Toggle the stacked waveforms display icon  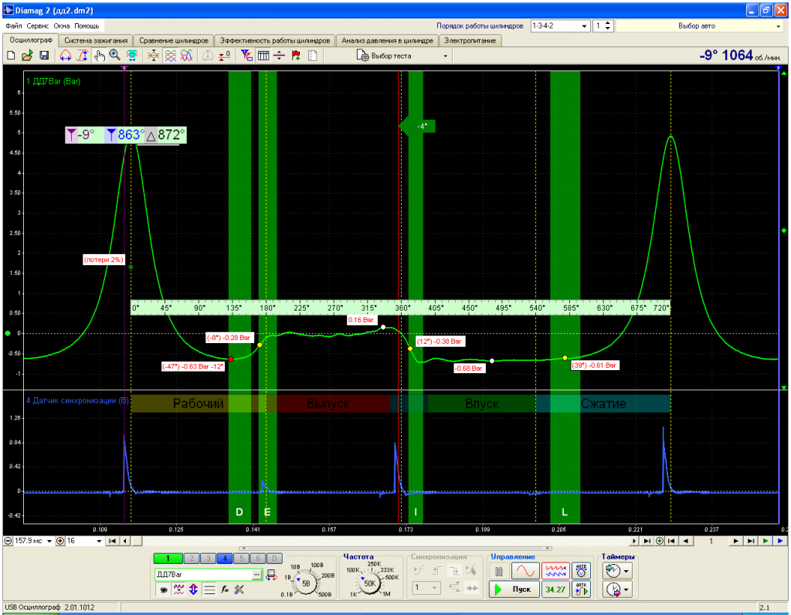tap(171, 56)
